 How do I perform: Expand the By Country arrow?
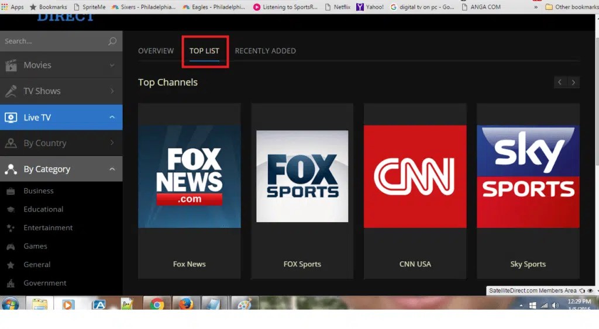tap(112, 143)
